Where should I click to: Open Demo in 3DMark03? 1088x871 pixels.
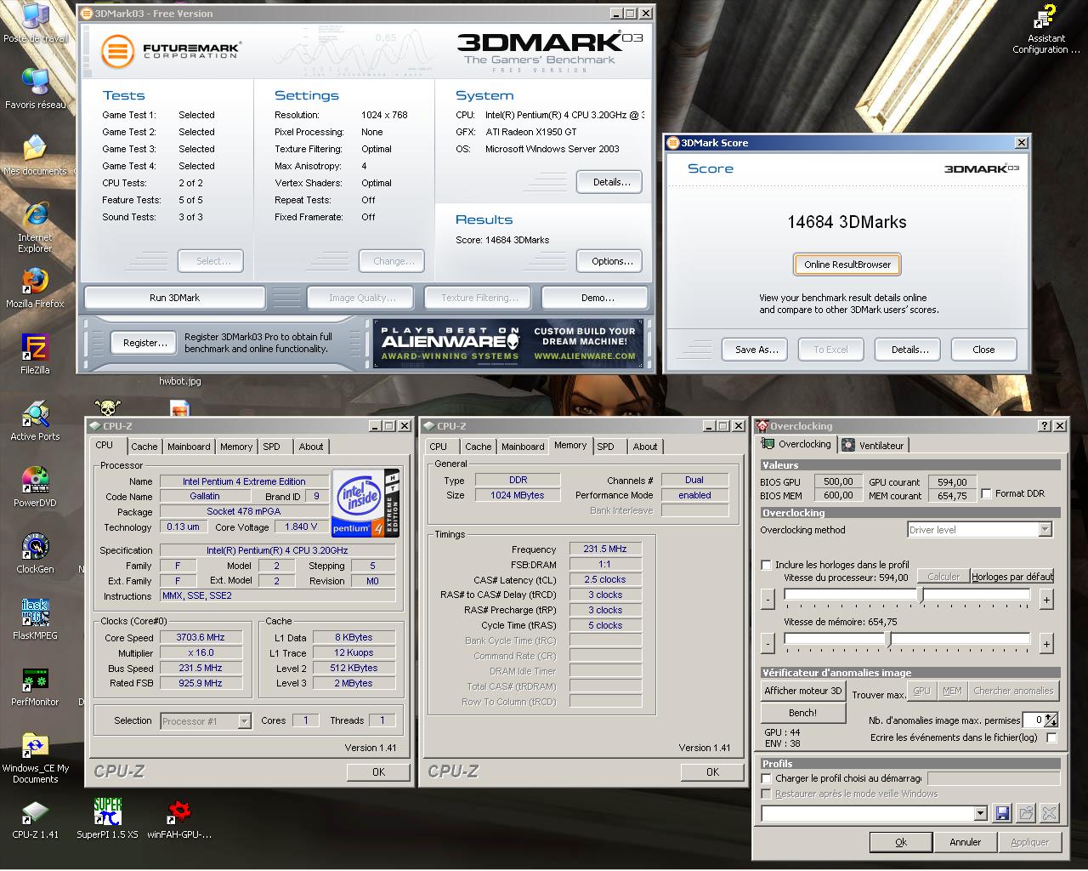click(596, 298)
